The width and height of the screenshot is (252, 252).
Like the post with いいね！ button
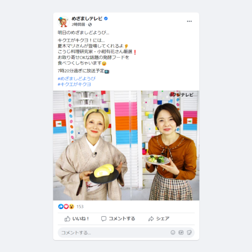point(77,219)
